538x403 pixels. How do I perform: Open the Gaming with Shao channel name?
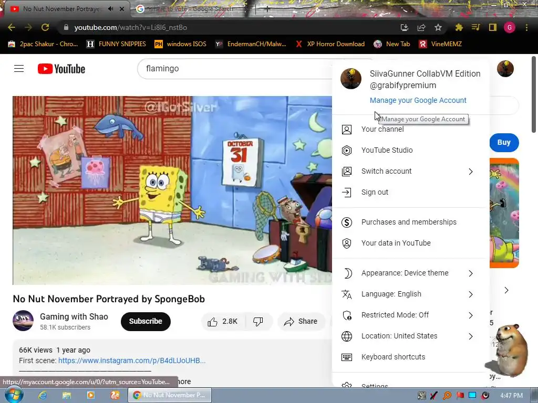(x=74, y=316)
